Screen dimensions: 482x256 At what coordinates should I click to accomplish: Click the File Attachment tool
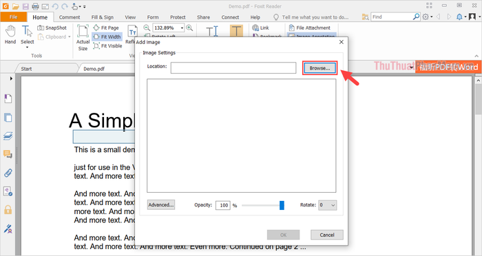tap(310, 28)
